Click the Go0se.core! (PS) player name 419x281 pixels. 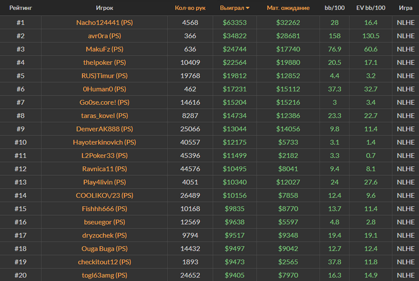click(104, 102)
